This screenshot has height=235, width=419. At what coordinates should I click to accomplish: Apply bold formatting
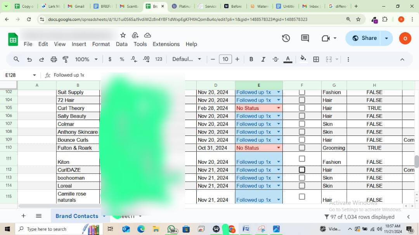click(251, 59)
